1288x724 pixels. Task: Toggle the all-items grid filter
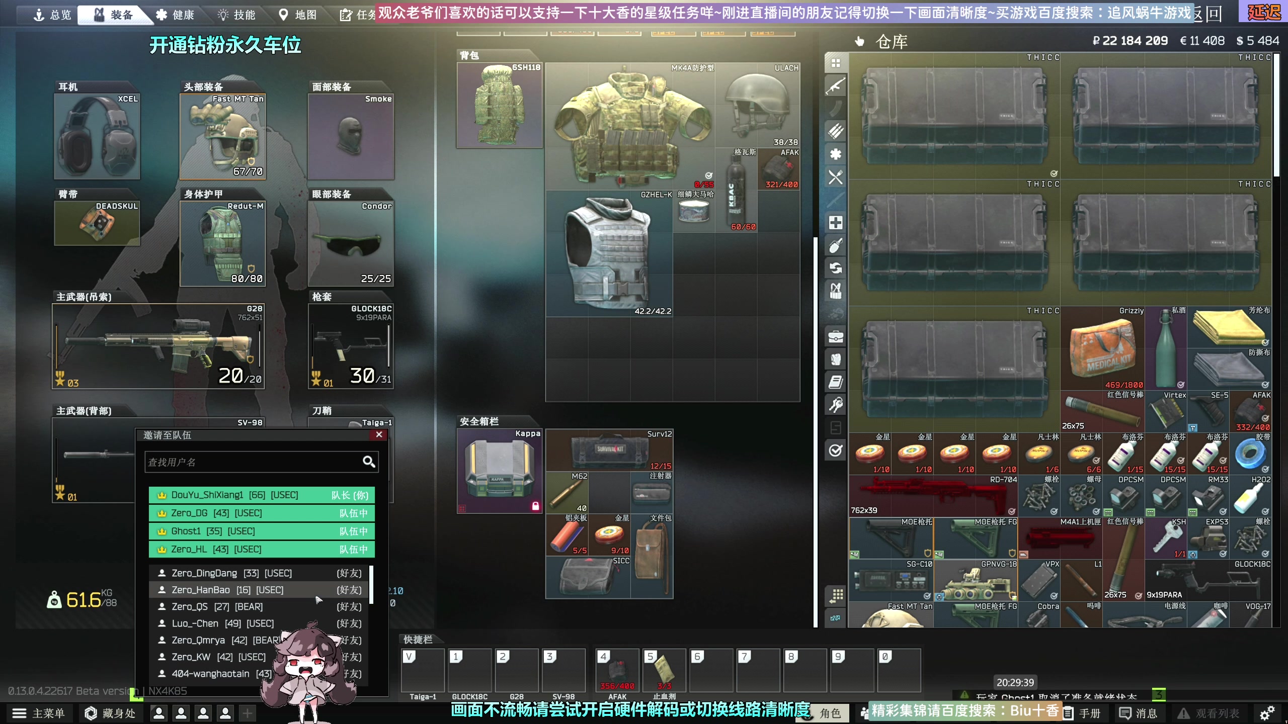point(835,63)
